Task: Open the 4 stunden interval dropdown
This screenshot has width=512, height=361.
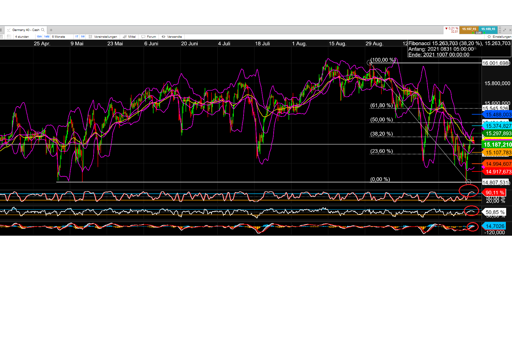Action: point(22,37)
